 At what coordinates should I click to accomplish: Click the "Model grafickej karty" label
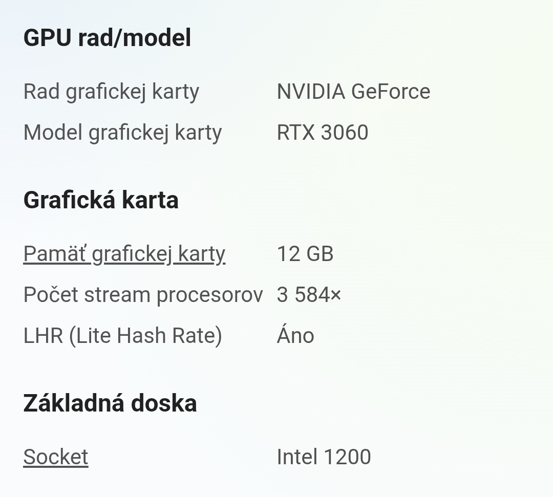pyautogui.click(x=122, y=132)
